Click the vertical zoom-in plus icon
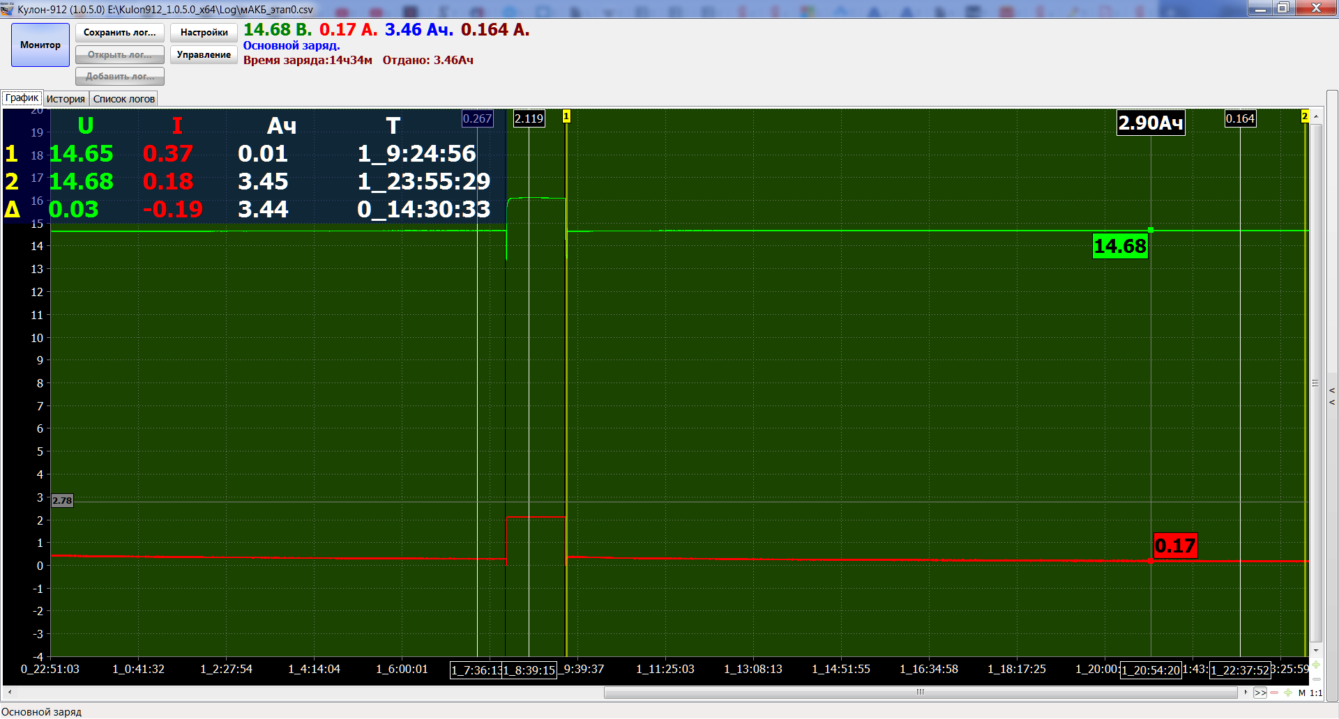This screenshot has width=1339, height=719. pyautogui.click(x=1316, y=665)
